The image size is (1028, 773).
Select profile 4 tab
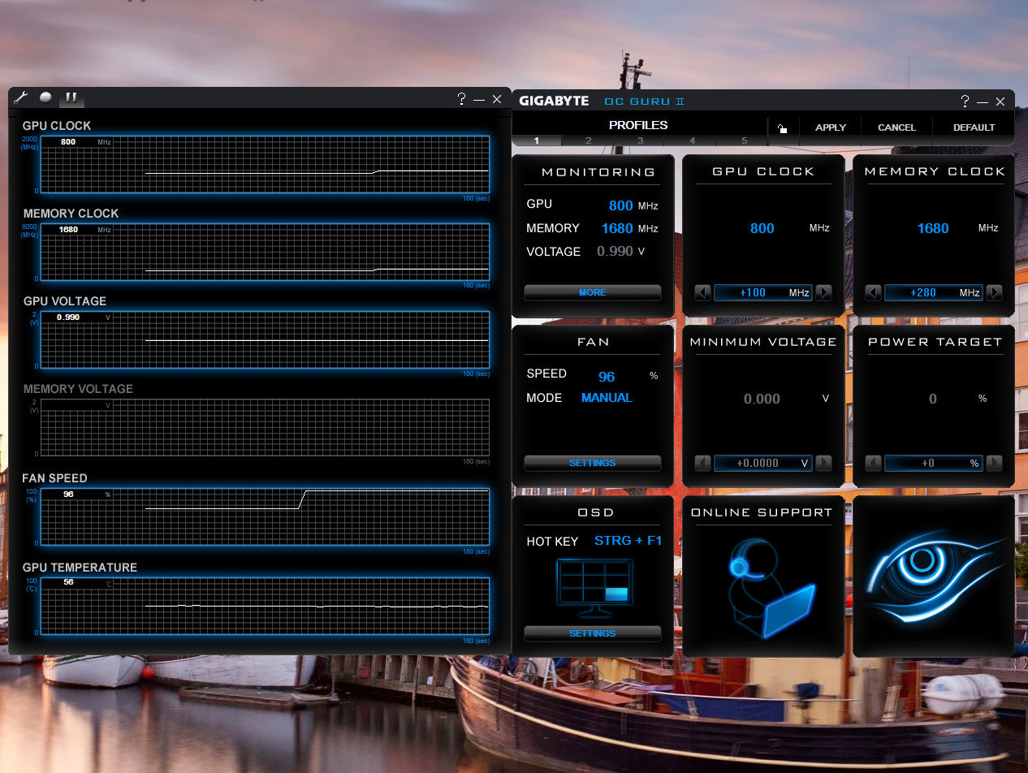pyautogui.click(x=692, y=140)
